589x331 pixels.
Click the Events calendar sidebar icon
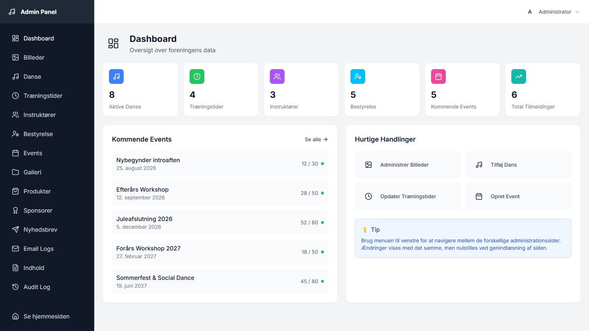[x=15, y=153]
